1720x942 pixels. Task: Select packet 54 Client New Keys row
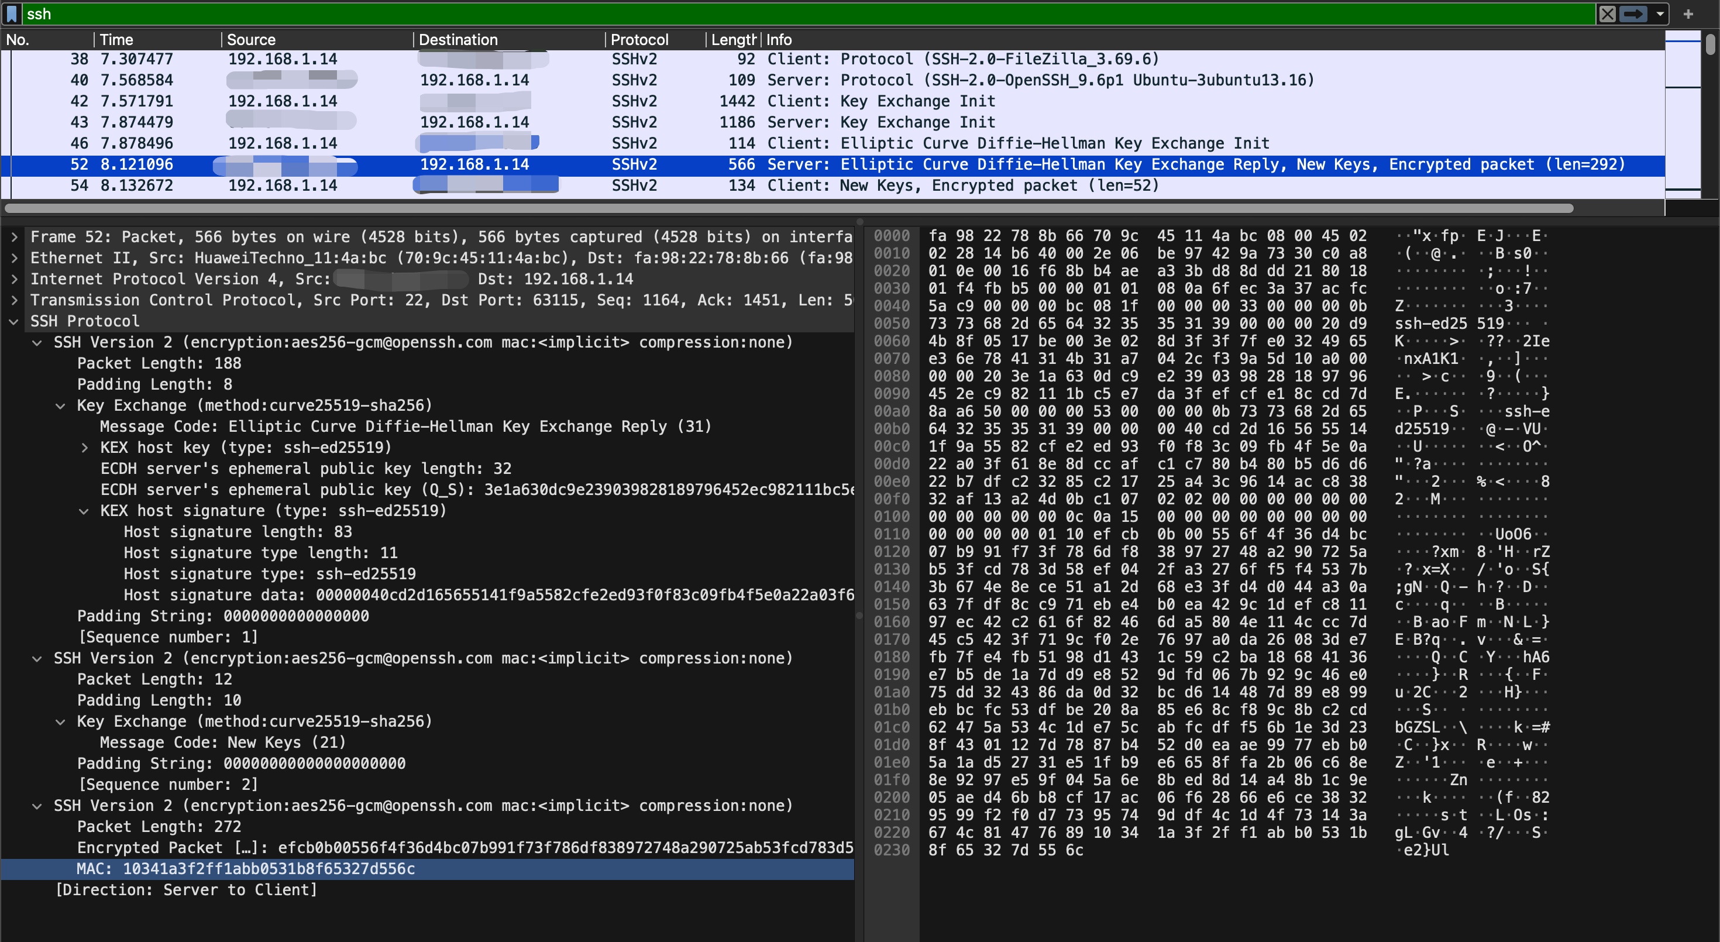click(x=833, y=185)
